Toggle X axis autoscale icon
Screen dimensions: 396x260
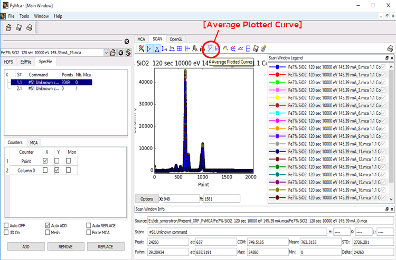pyautogui.click(x=157, y=48)
